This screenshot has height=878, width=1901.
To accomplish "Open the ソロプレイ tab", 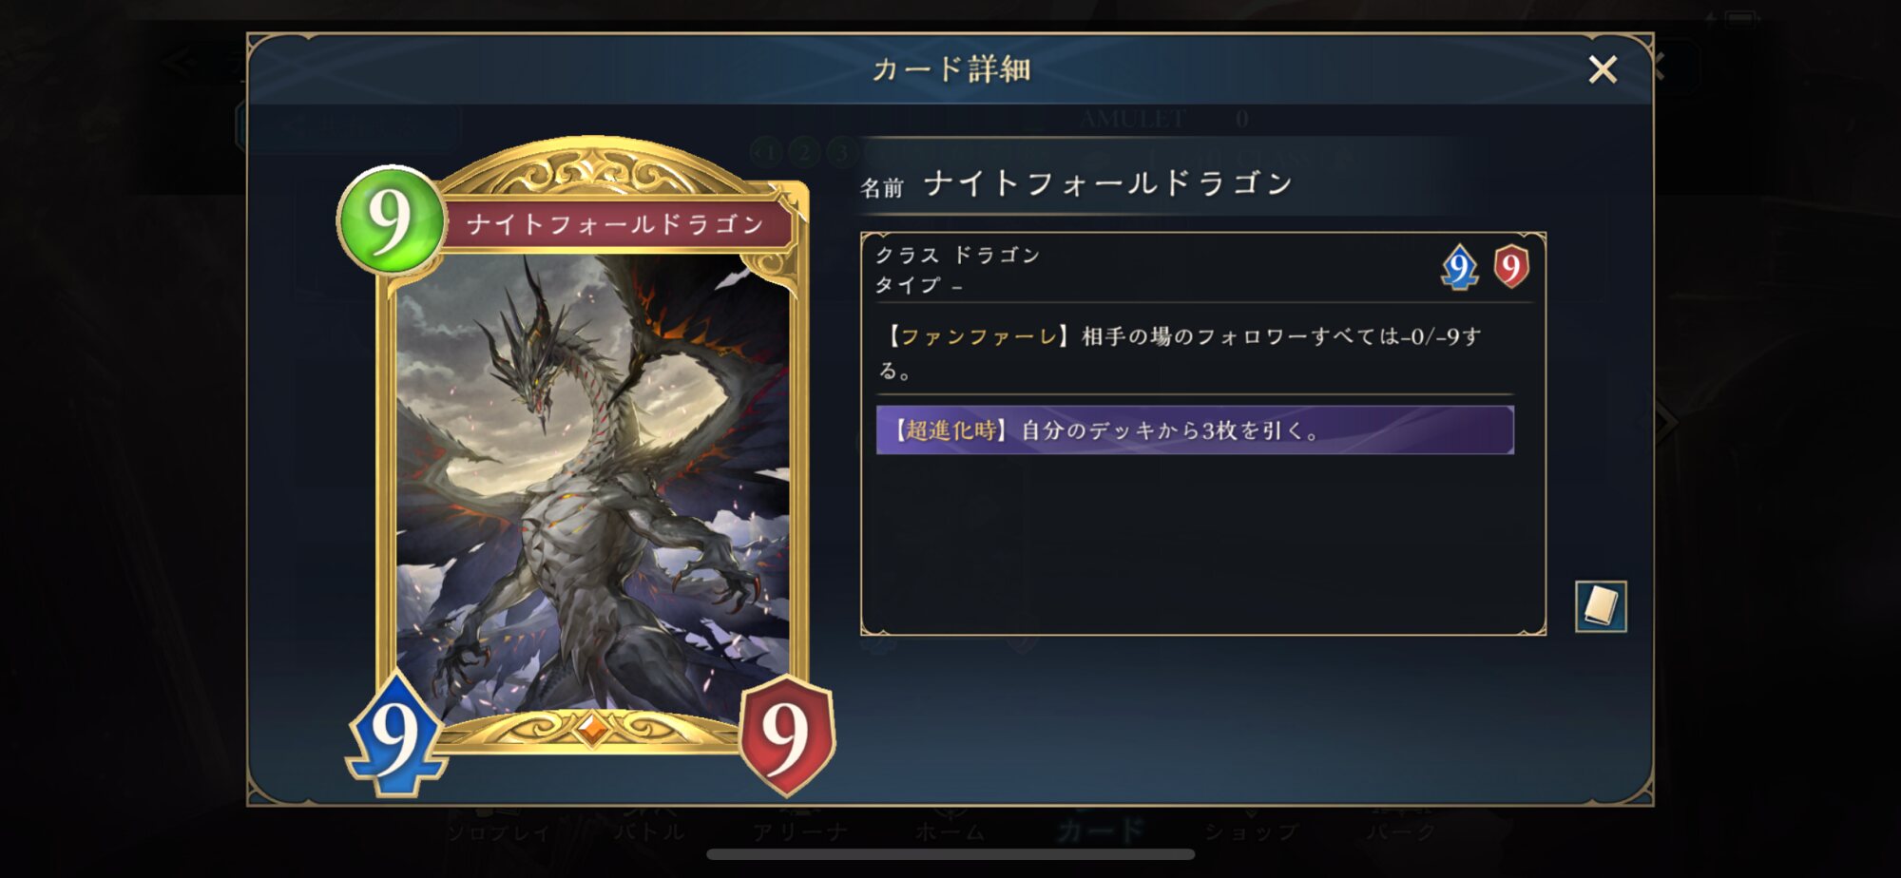I will coord(499,830).
